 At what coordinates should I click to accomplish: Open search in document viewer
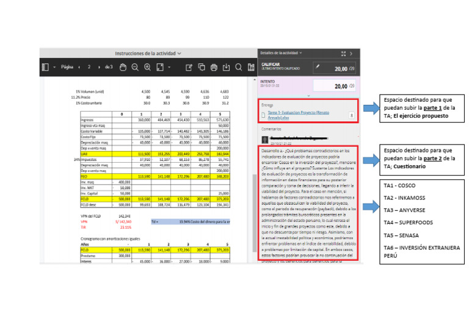pos(239,67)
